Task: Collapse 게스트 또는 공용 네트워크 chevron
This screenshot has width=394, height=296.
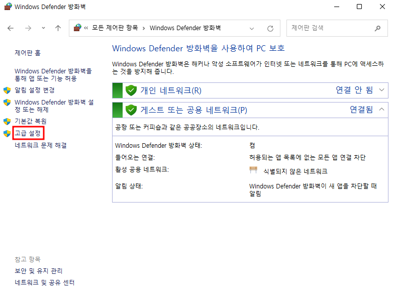Action: [x=381, y=110]
